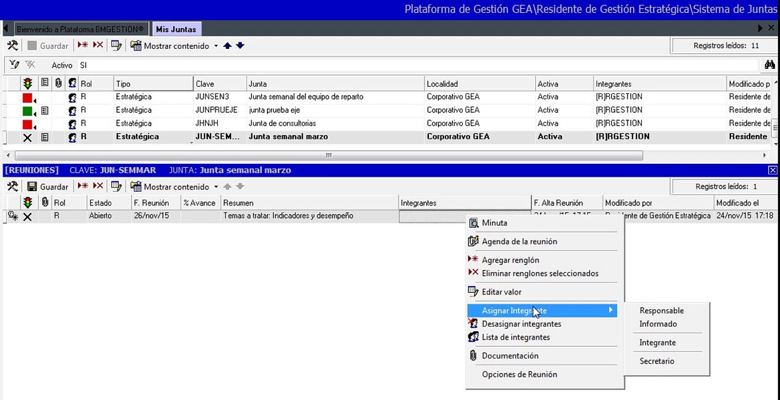Click person column header icon in juntas grid
The image size is (780, 400).
pyautogui.click(x=72, y=84)
